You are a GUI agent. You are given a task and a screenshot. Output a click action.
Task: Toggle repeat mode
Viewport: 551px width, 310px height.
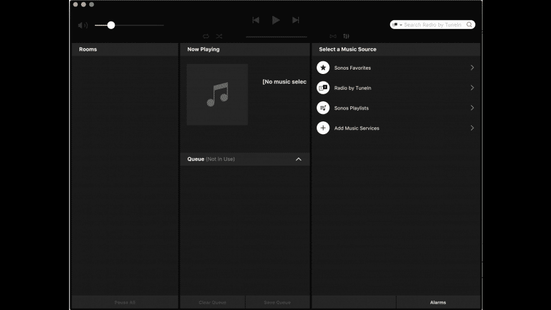206,36
